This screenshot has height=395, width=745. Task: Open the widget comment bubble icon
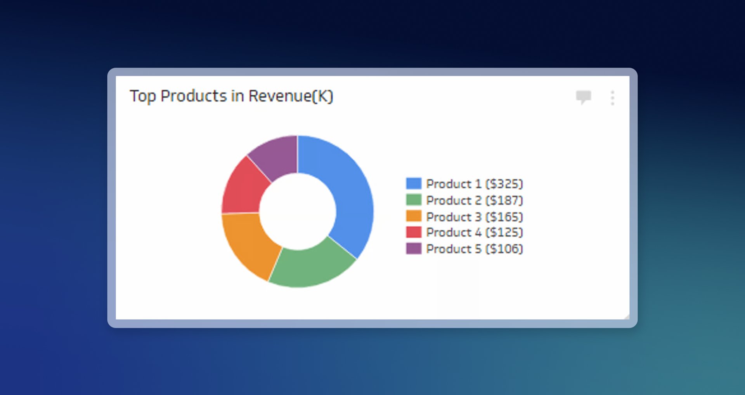[x=583, y=97]
